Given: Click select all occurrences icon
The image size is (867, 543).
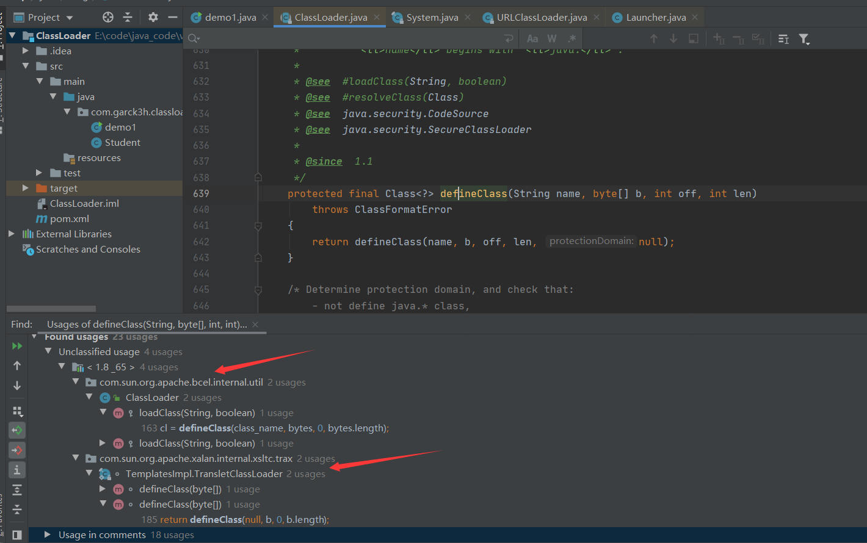Looking at the screenshot, I should 758,39.
